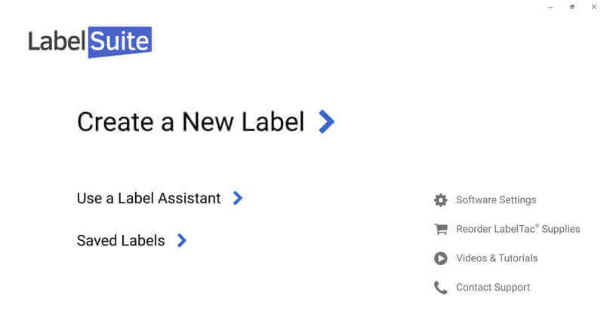Minimize the LabelSuite window
Image resolution: width=604 pixels, height=320 pixels.
550,7
